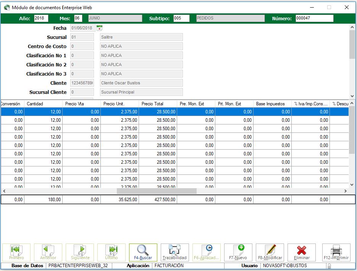
Task: Select the Subtipo field with 005
Action: click(181, 18)
